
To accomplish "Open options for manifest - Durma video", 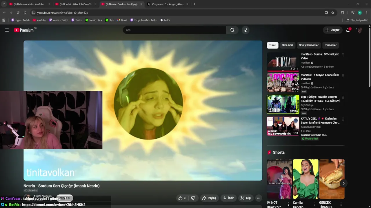I will [343, 55].
